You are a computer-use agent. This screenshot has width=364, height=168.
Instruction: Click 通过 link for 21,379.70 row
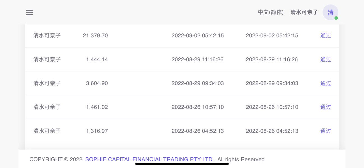pyautogui.click(x=326, y=36)
